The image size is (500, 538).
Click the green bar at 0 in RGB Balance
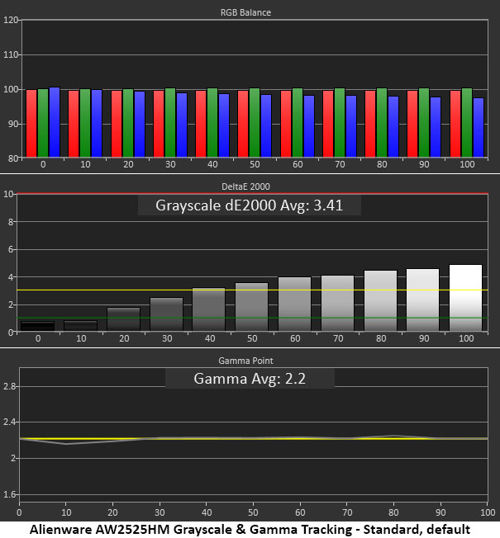coord(43,123)
